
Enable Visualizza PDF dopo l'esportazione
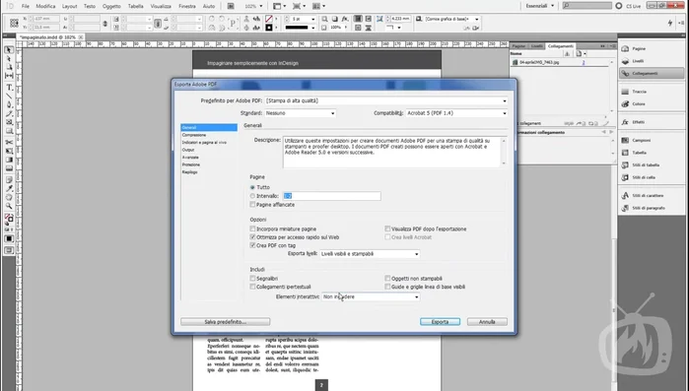(x=387, y=228)
